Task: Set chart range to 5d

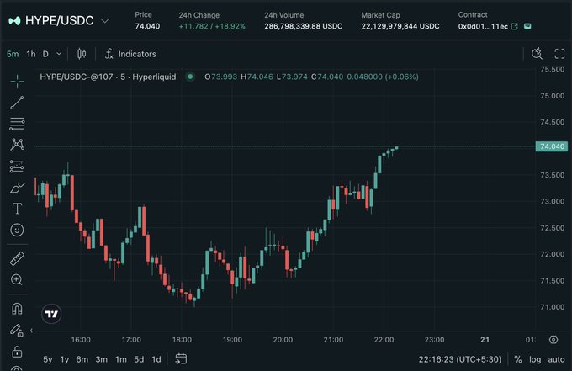Action: tap(139, 359)
